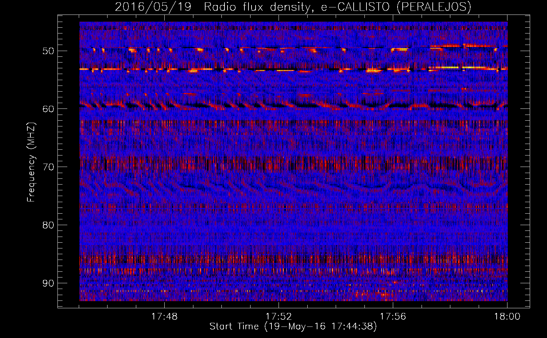Click the 17:56 time tick label
The image size is (547, 338).
tap(393, 317)
